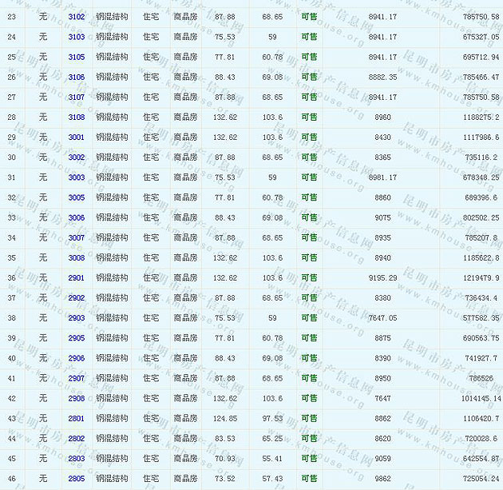
Task: Open room 2901 link
Action: point(77,277)
